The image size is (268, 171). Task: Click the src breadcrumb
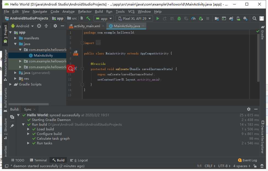72,18
